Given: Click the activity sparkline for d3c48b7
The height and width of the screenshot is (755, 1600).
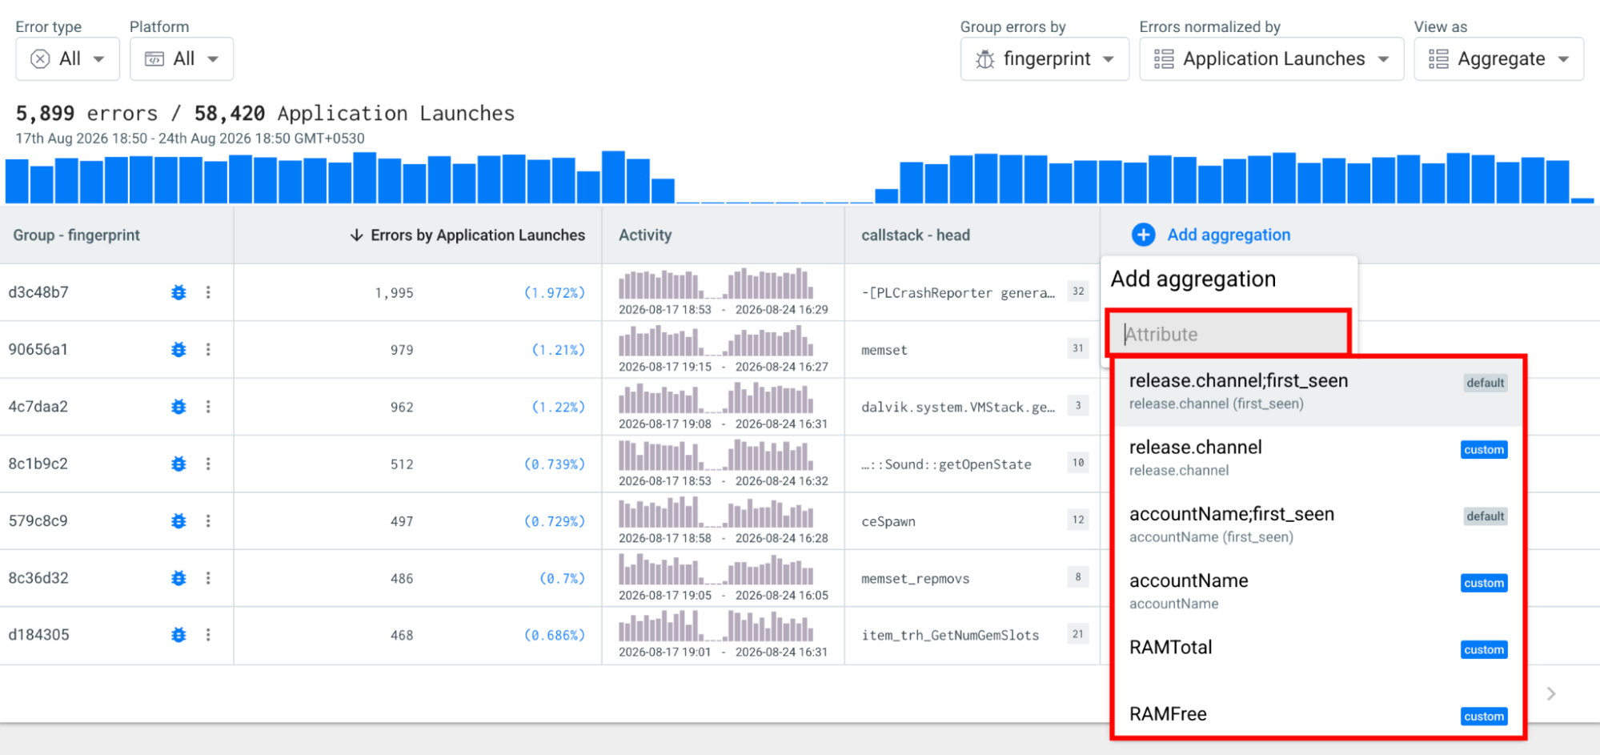Looking at the screenshot, I should point(716,283).
